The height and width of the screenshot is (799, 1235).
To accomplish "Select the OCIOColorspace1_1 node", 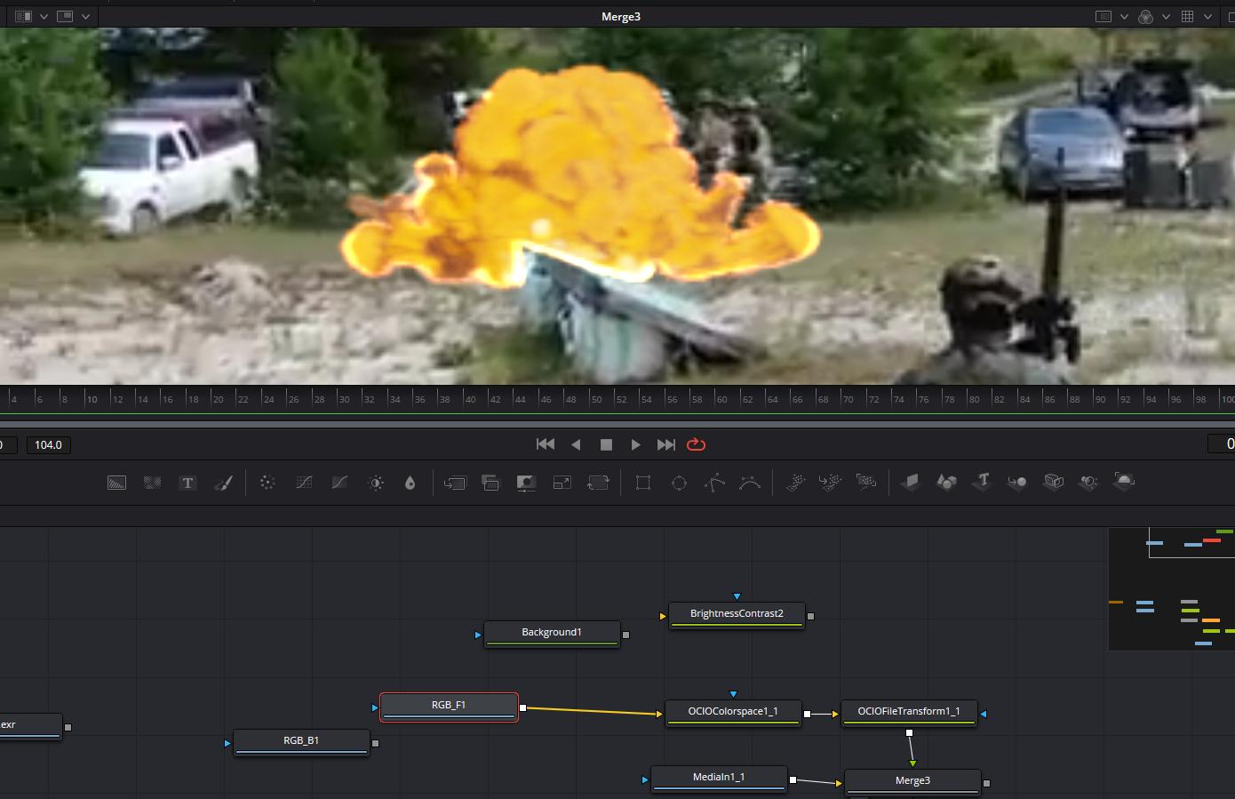I will pos(733,713).
